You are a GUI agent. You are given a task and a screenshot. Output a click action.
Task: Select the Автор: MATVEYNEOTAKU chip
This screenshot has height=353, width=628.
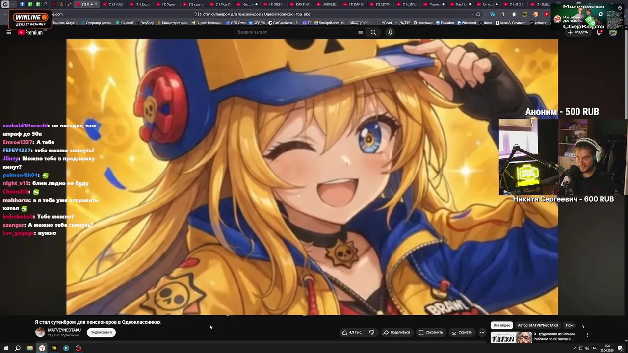(x=538, y=325)
